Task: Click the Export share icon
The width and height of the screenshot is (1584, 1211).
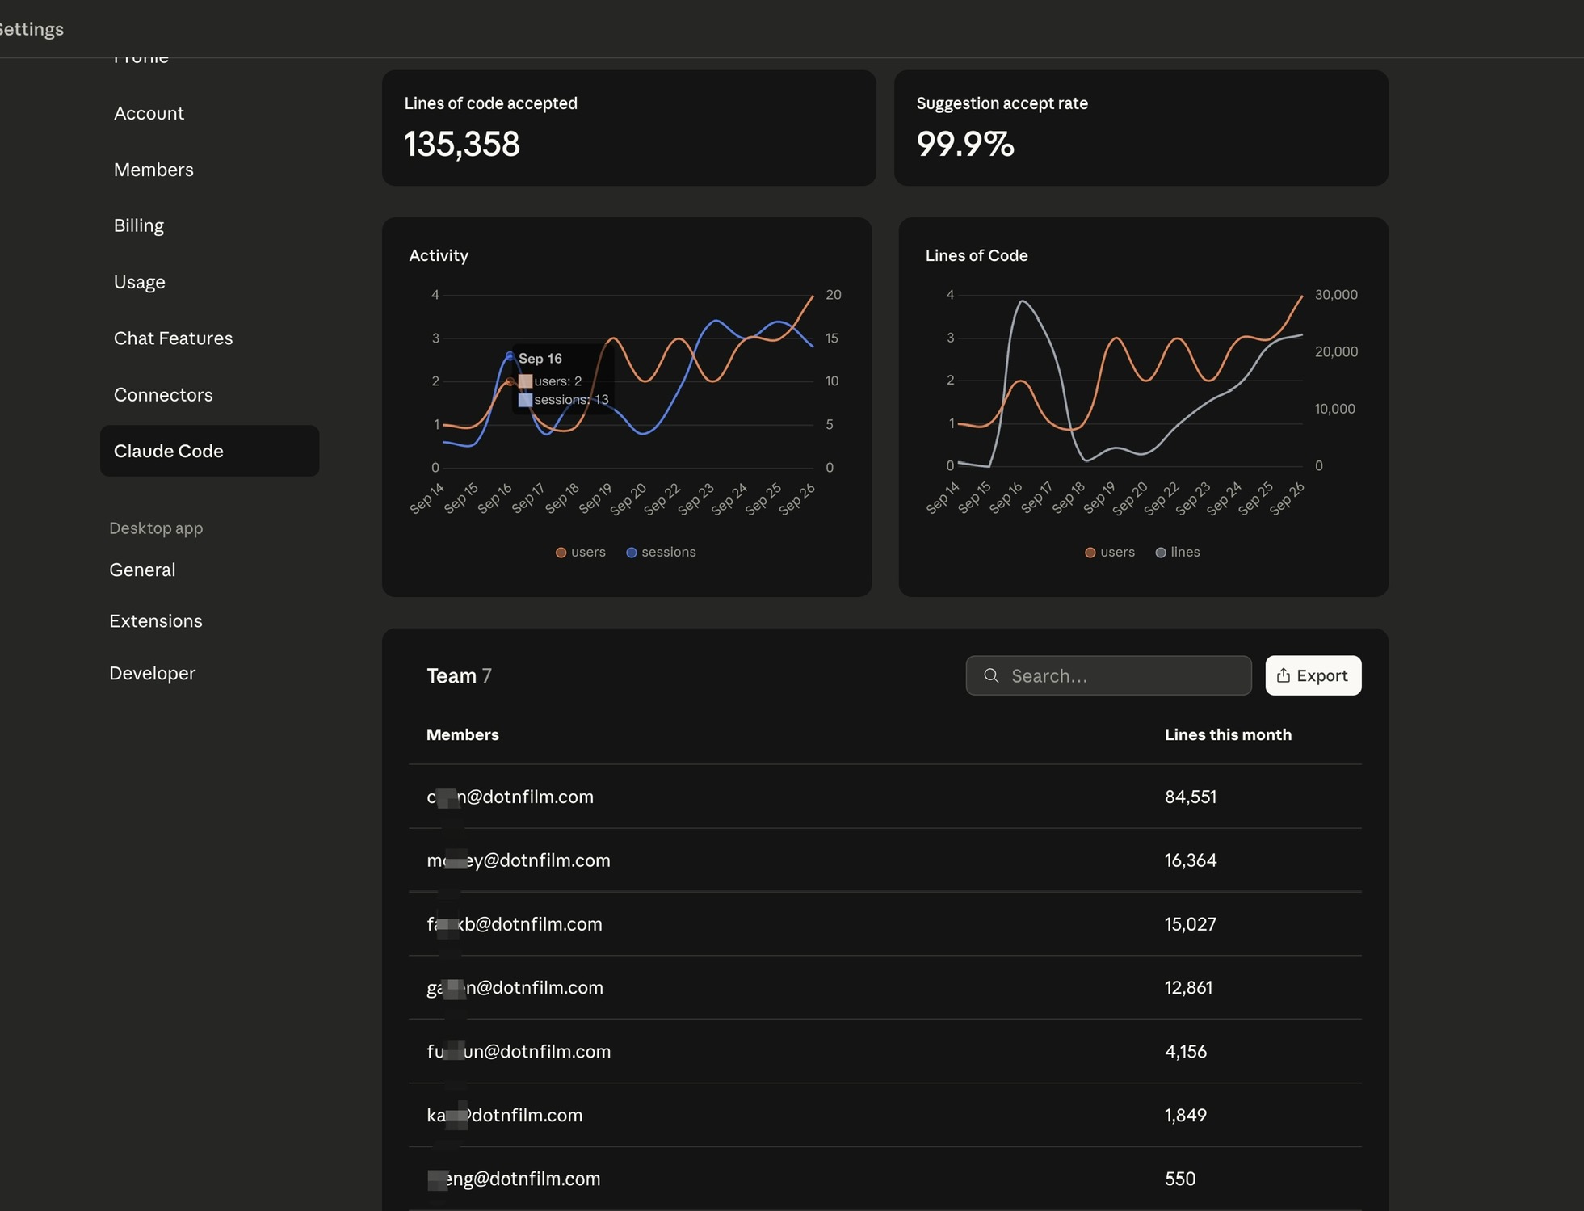Action: 1283,675
